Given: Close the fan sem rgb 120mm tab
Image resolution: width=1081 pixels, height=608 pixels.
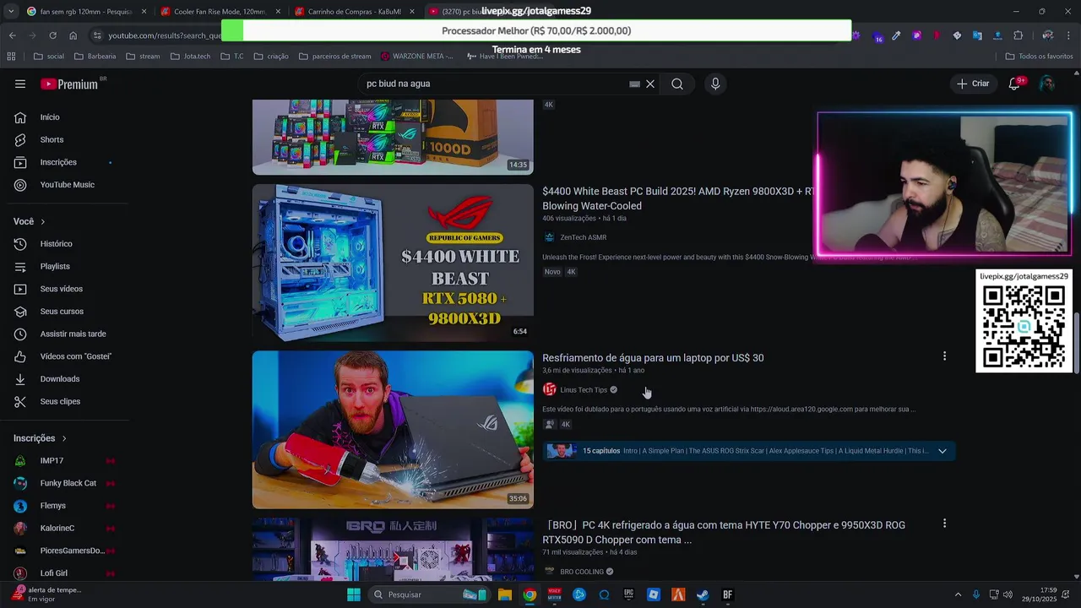Looking at the screenshot, I should 144,12.
